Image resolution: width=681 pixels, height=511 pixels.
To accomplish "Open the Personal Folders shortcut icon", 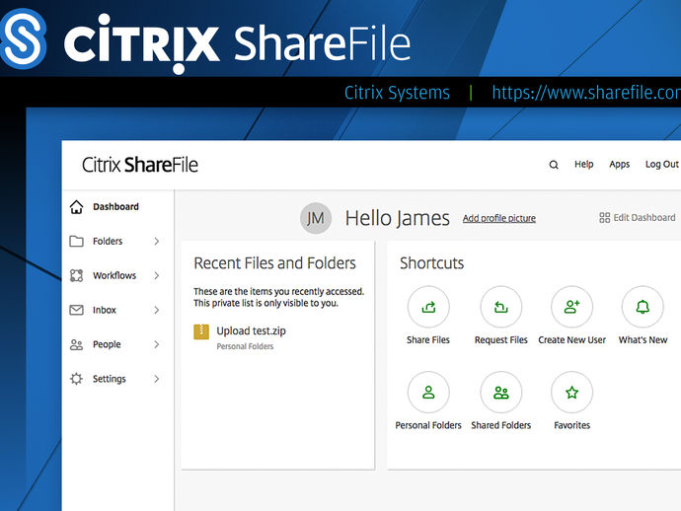I will [428, 392].
